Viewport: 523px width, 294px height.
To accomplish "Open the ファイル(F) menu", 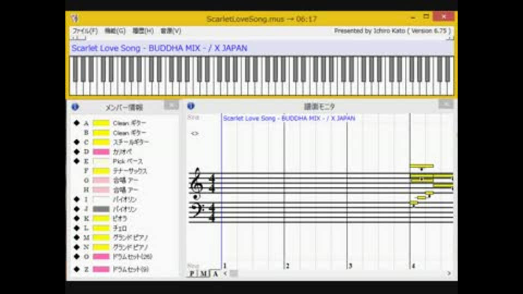I will 85,31.
